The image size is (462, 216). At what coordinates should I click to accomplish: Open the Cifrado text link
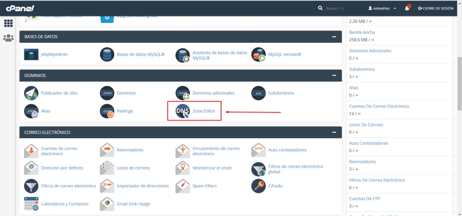[x=275, y=186]
